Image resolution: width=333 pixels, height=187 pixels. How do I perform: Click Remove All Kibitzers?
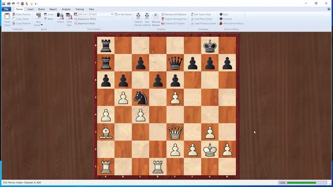174,15
